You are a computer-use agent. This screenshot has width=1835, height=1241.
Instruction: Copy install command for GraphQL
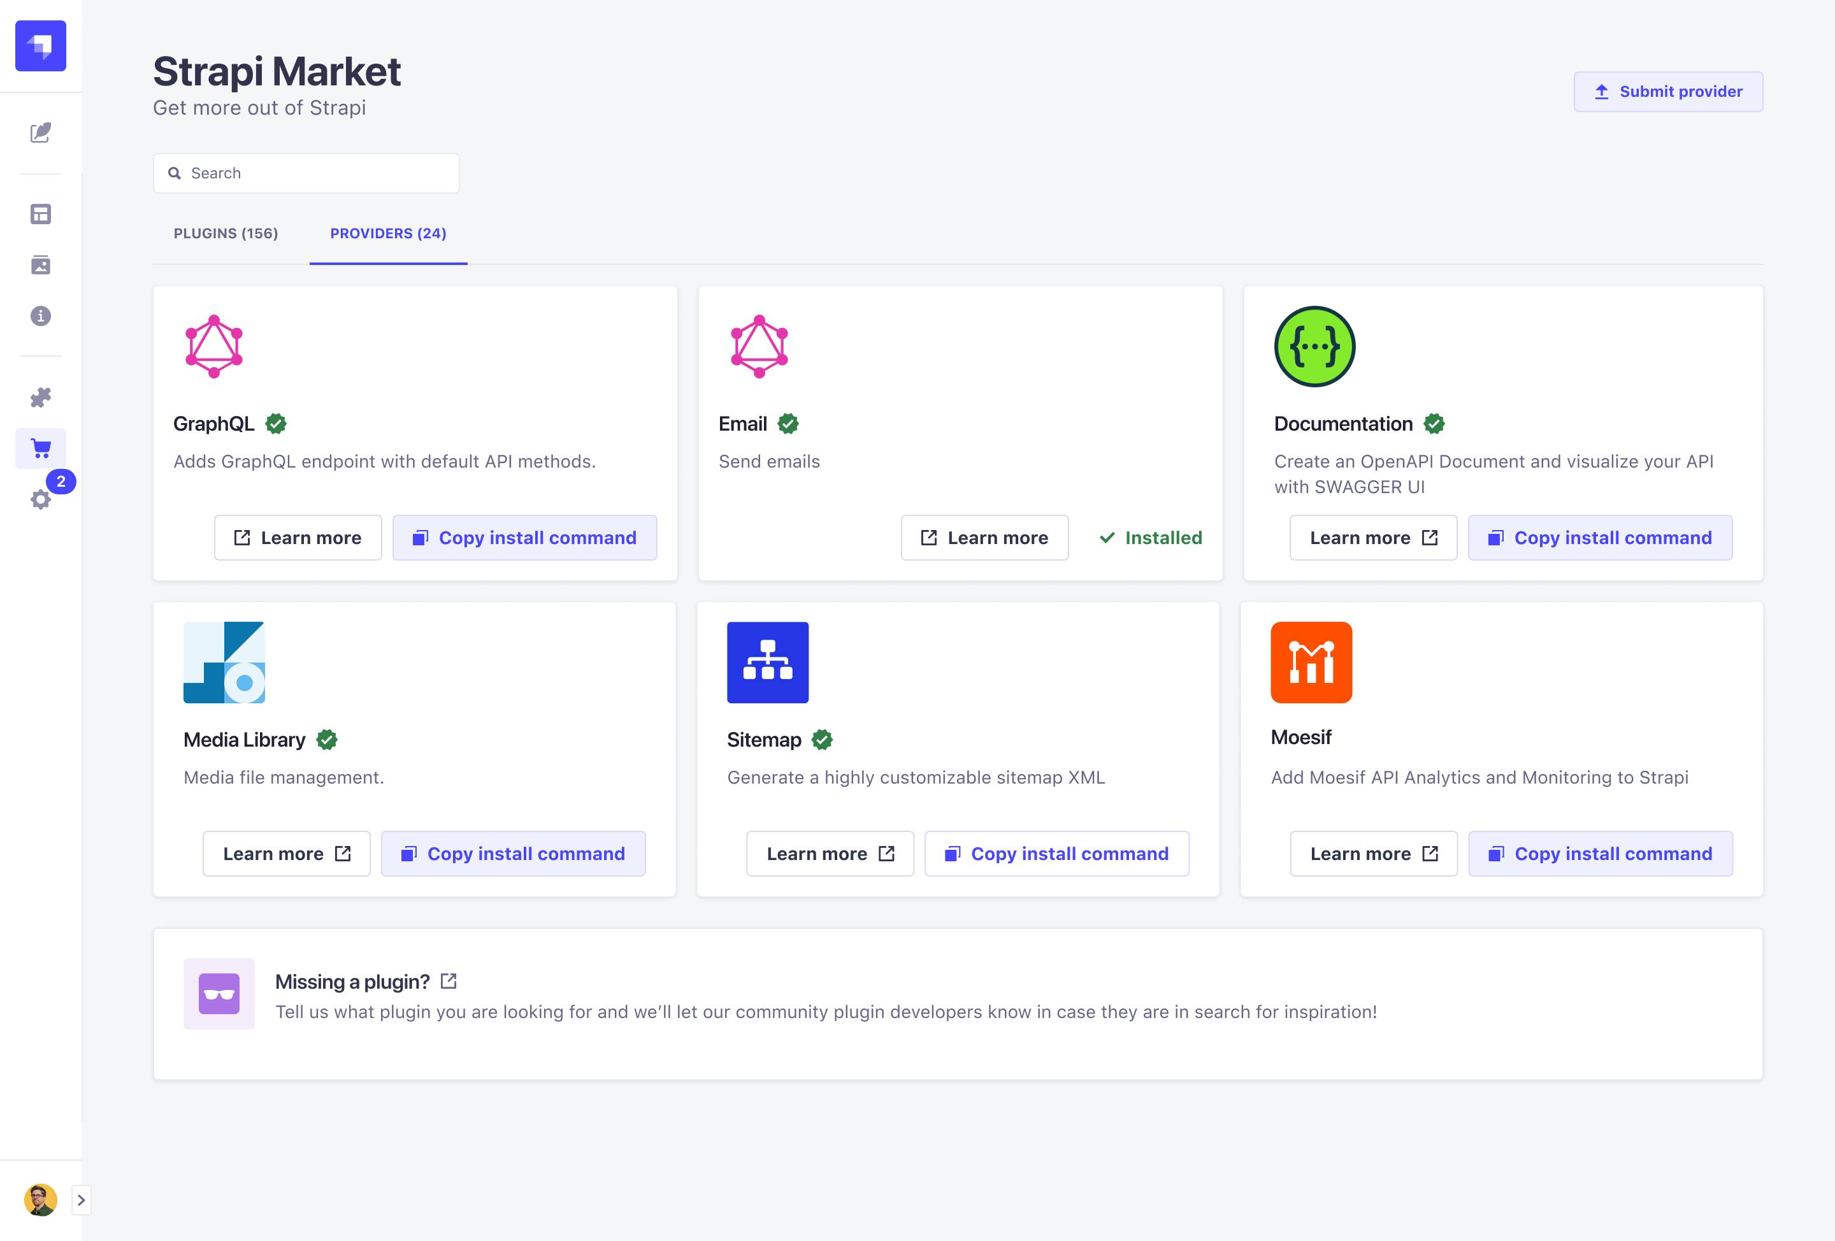pyautogui.click(x=524, y=538)
